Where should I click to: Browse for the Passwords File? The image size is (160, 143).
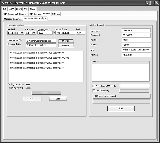(x=66, y=46)
